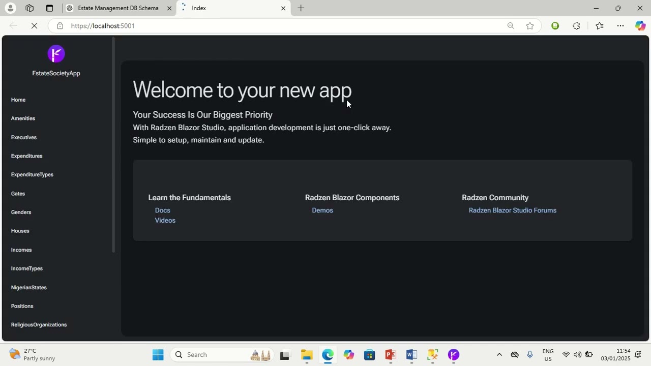Image resolution: width=651 pixels, height=366 pixels.
Task: Open PowerPoint from the taskbar
Action: [x=391, y=355]
